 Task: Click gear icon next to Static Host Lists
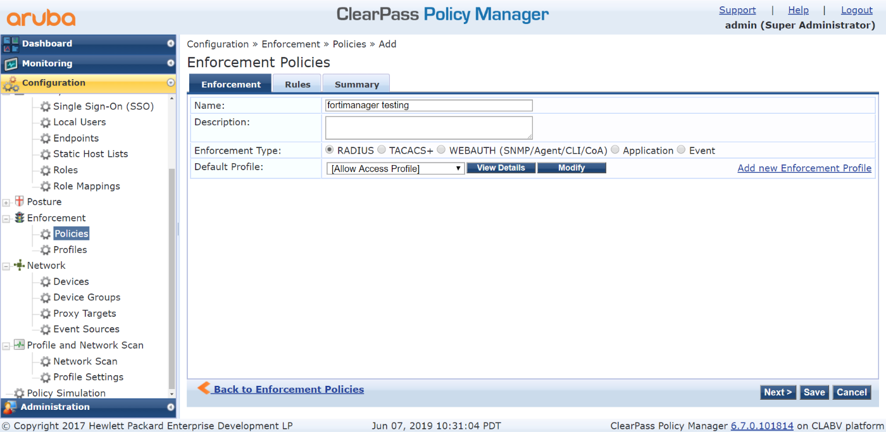(x=46, y=154)
